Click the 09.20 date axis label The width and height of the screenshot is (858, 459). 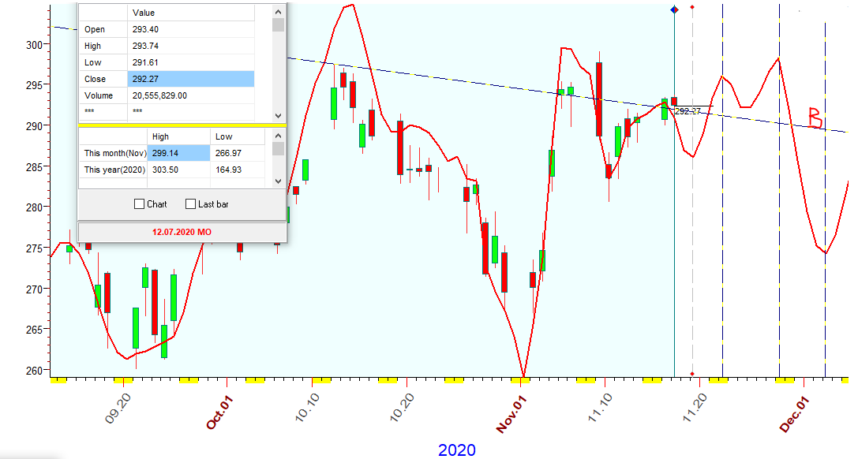[118, 409]
